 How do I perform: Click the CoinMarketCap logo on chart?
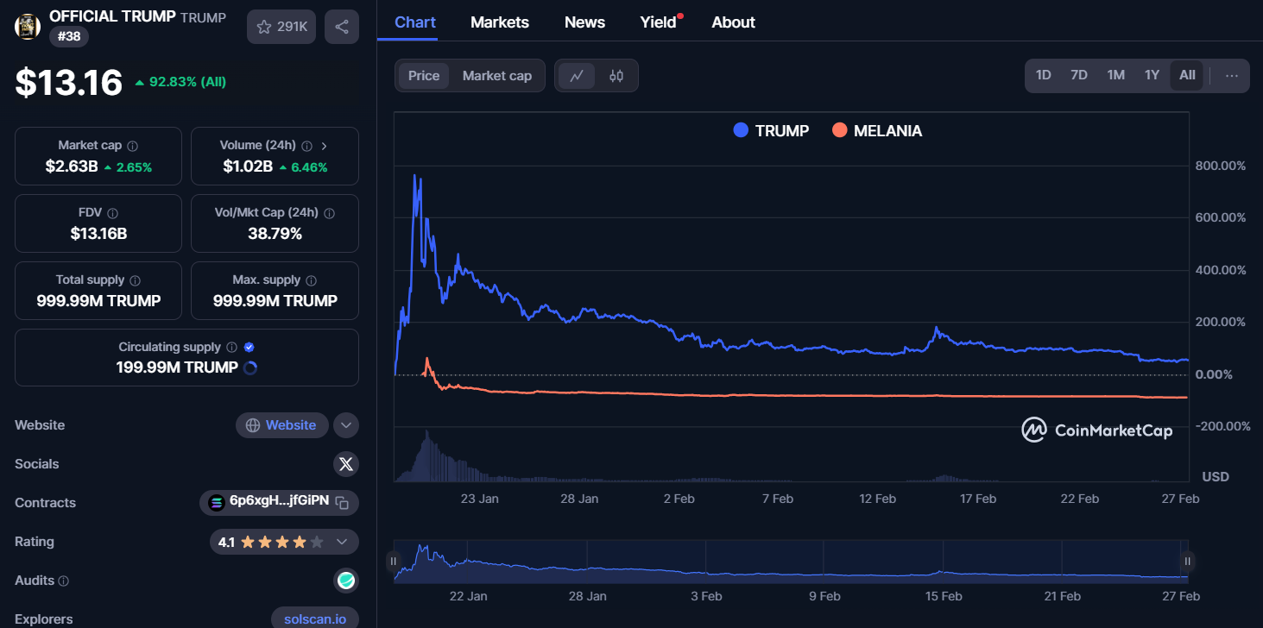pyautogui.click(x=1097, y=430)
